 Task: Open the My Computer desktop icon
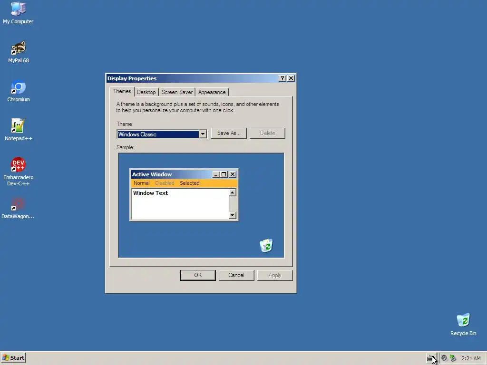point(18,13)
